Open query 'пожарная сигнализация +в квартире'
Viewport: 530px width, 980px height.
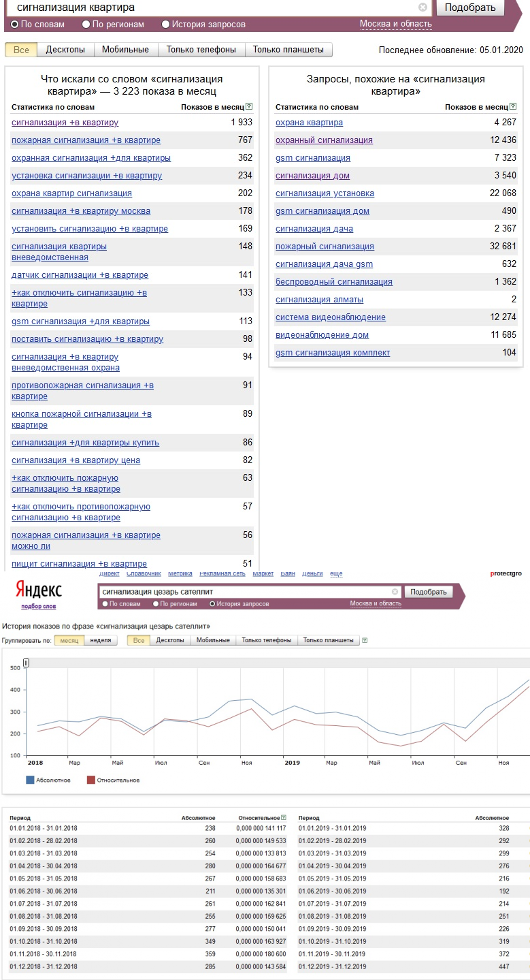[x=86, y=140]
